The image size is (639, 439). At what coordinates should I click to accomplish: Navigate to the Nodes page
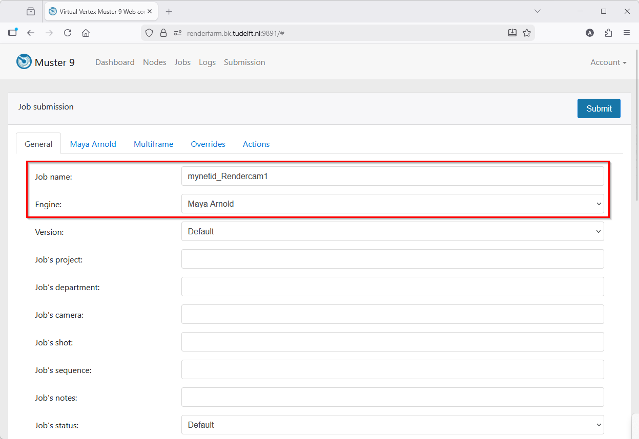click(155, 62)
